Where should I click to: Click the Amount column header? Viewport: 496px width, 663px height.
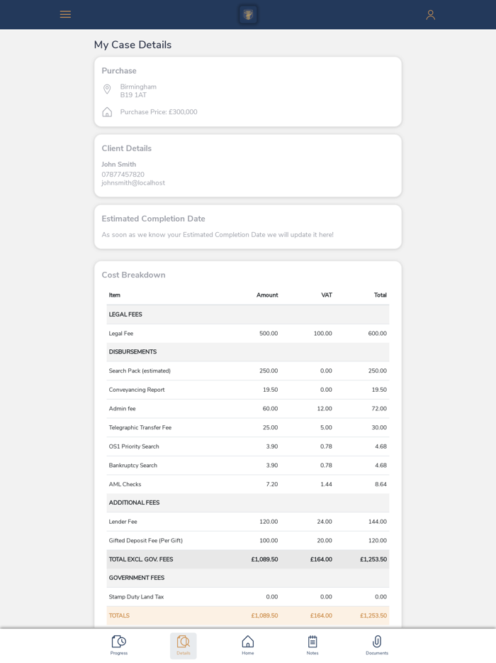(267, 295)
